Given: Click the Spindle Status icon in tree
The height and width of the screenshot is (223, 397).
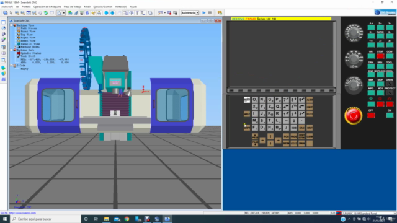Looking at the screenshot, I should (x=19, y=53).
